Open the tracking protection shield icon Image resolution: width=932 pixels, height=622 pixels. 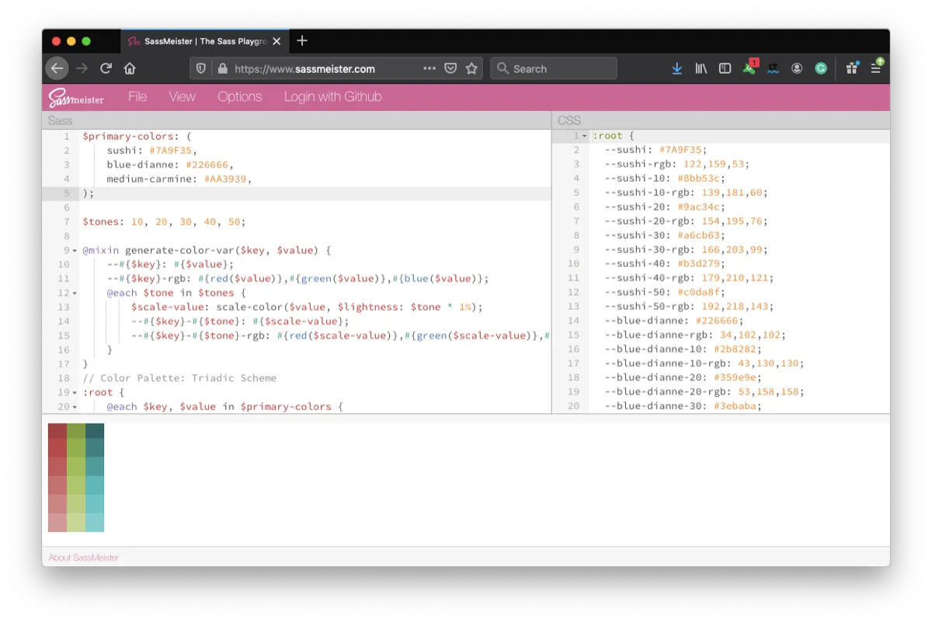(201, 68)
